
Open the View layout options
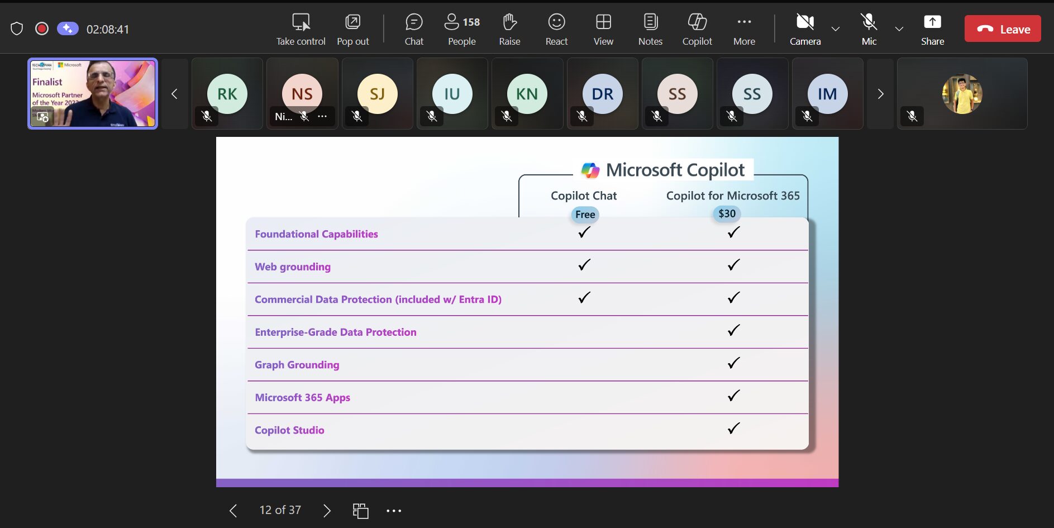click(x=603, y=29)
